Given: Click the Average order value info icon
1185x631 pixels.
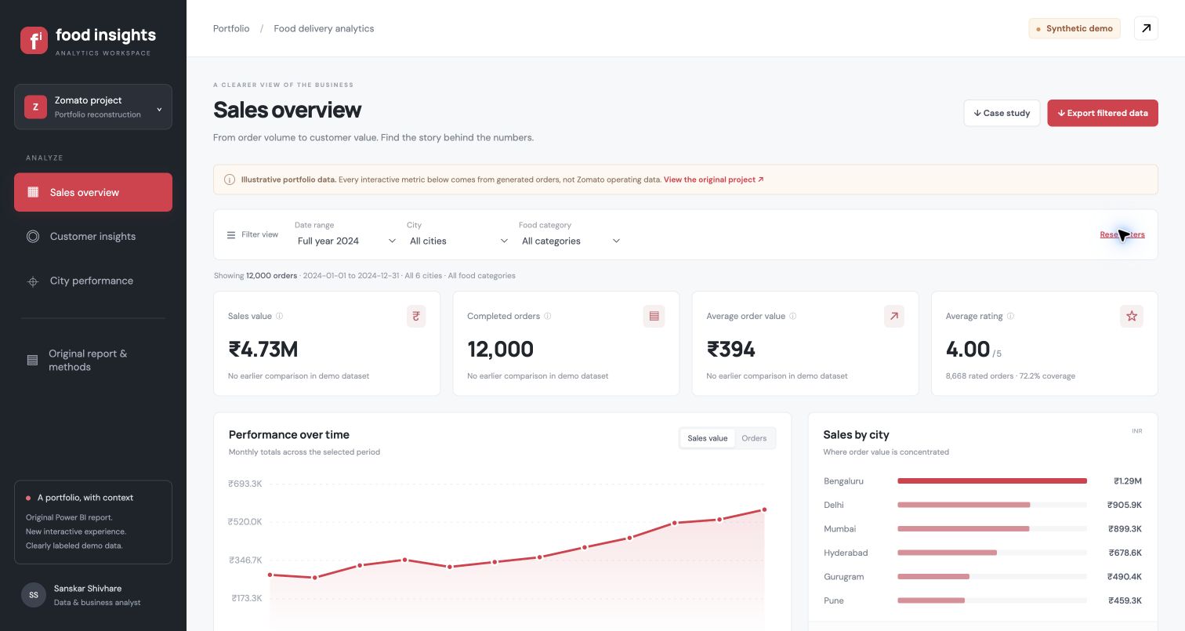Looking at the screenshot, I should click(x=792, y=316).
